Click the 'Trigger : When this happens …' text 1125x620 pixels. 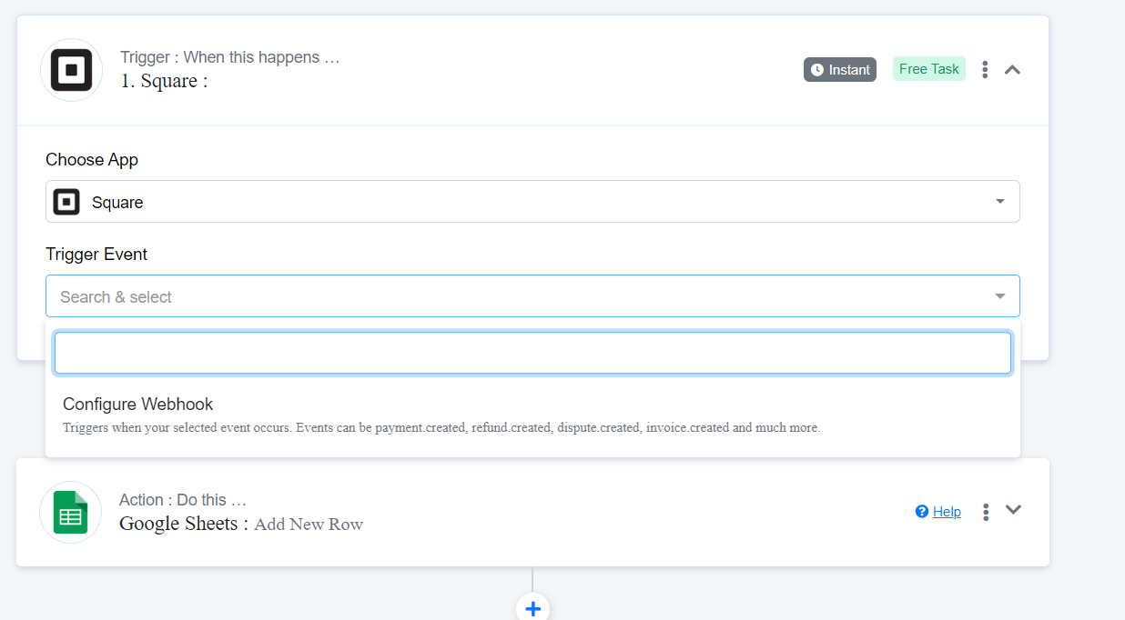229,57
